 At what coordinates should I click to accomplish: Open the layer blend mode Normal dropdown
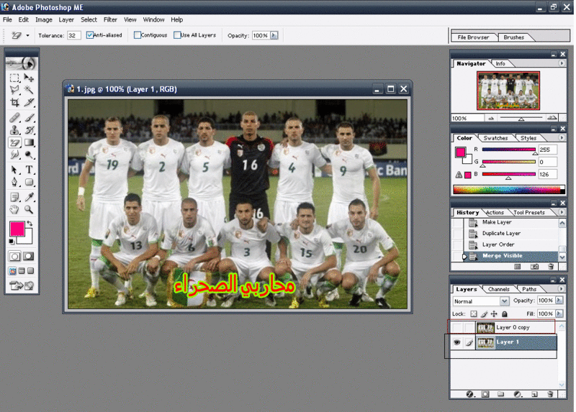point(504,301)
